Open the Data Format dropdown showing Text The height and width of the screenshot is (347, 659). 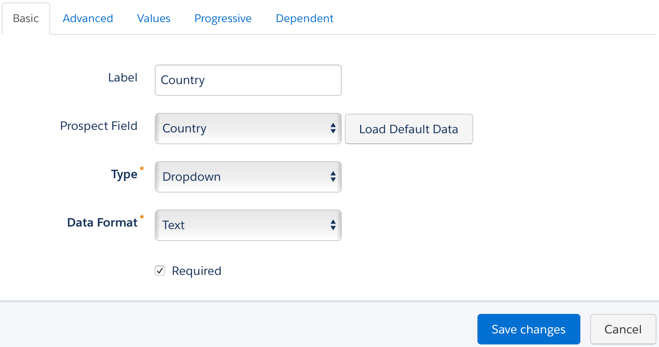[248, 225]
